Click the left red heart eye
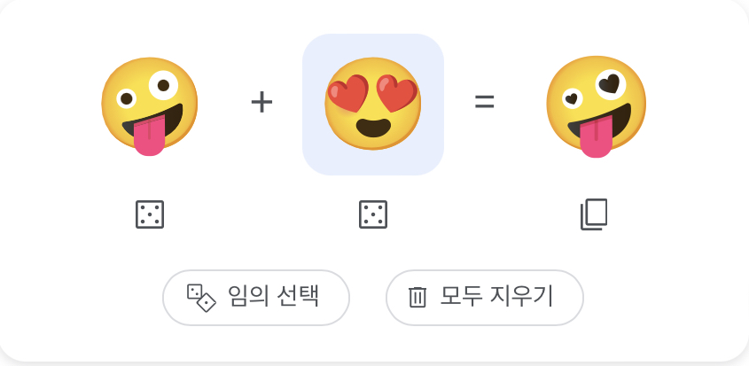 tap(347, 93)
